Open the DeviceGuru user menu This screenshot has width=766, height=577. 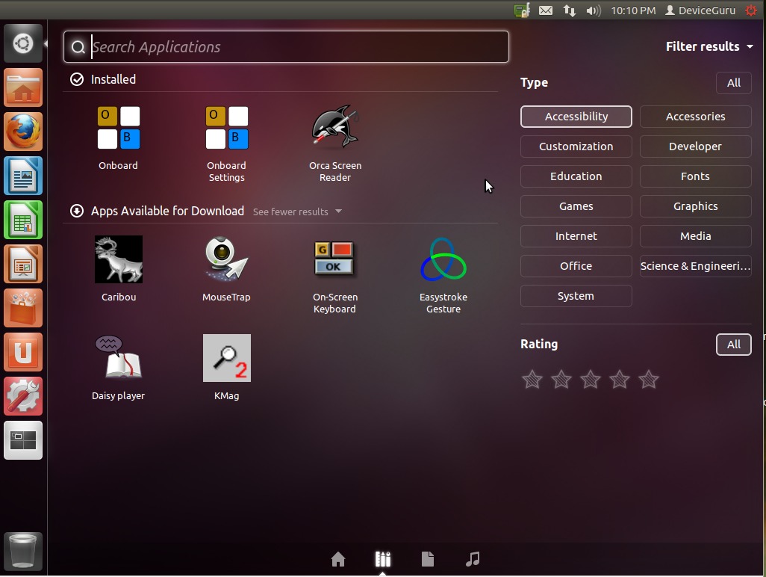(x=700, y=10)
